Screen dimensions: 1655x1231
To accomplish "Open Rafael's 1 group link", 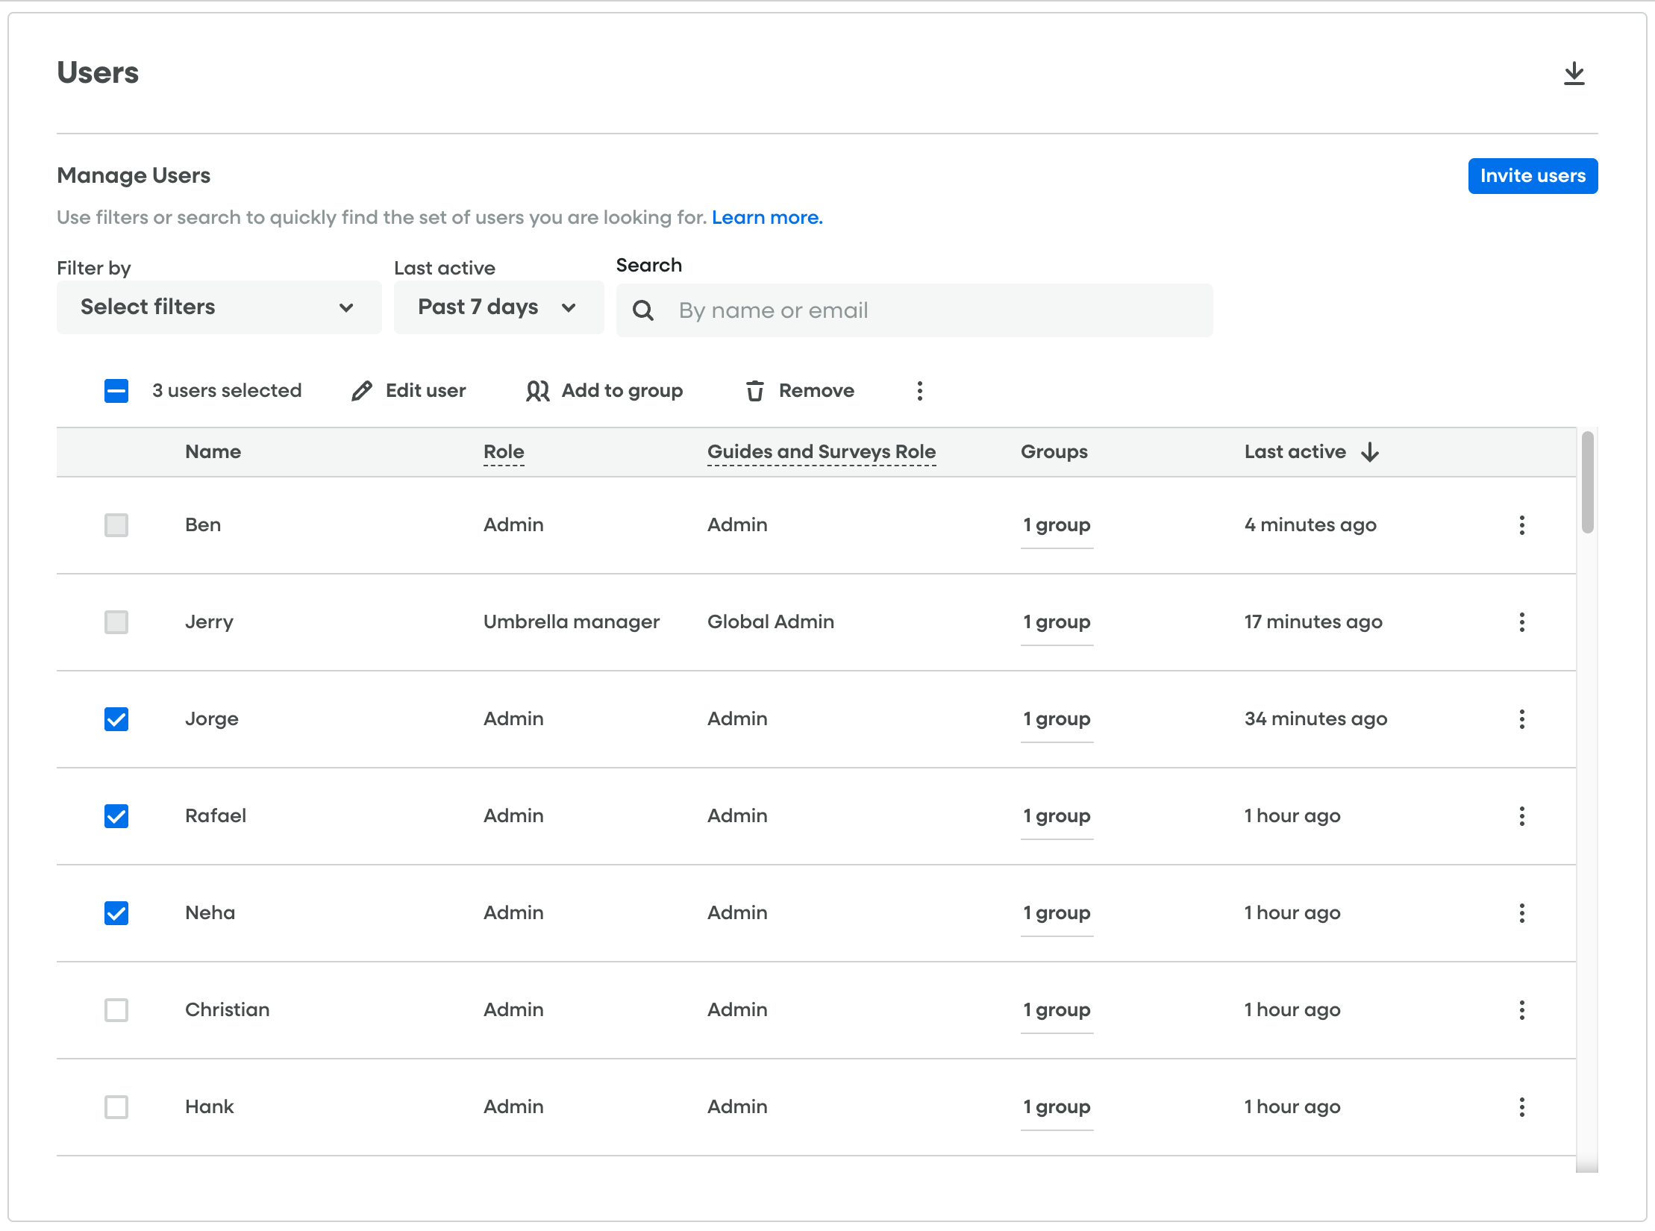I will click(x=1057, y=816).
